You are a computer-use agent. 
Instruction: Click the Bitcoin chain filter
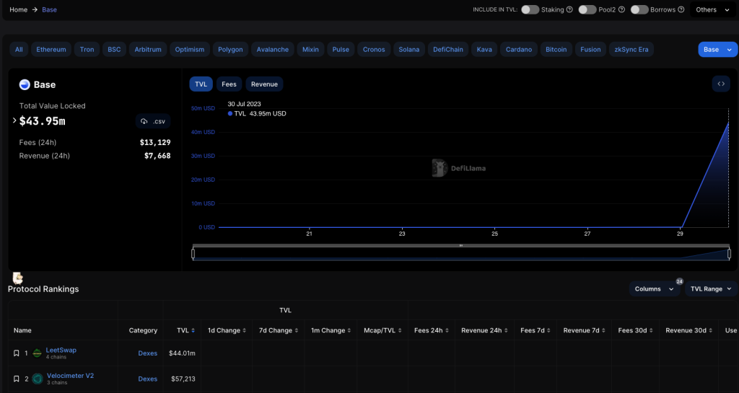tap(556, 50)
